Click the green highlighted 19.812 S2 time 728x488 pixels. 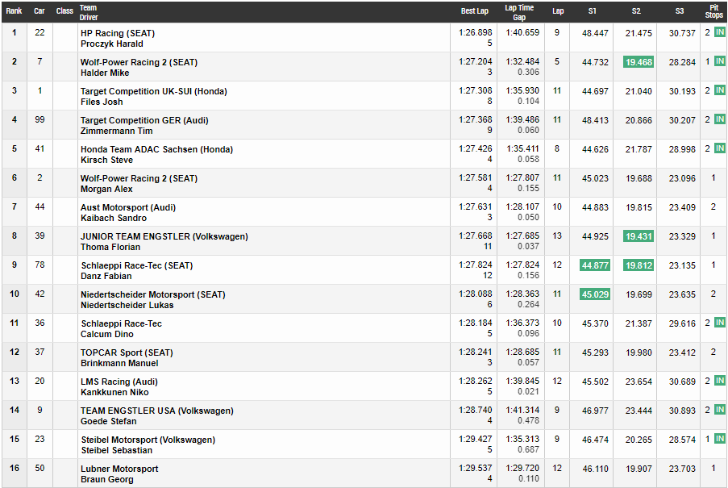[x=639, y=265]
